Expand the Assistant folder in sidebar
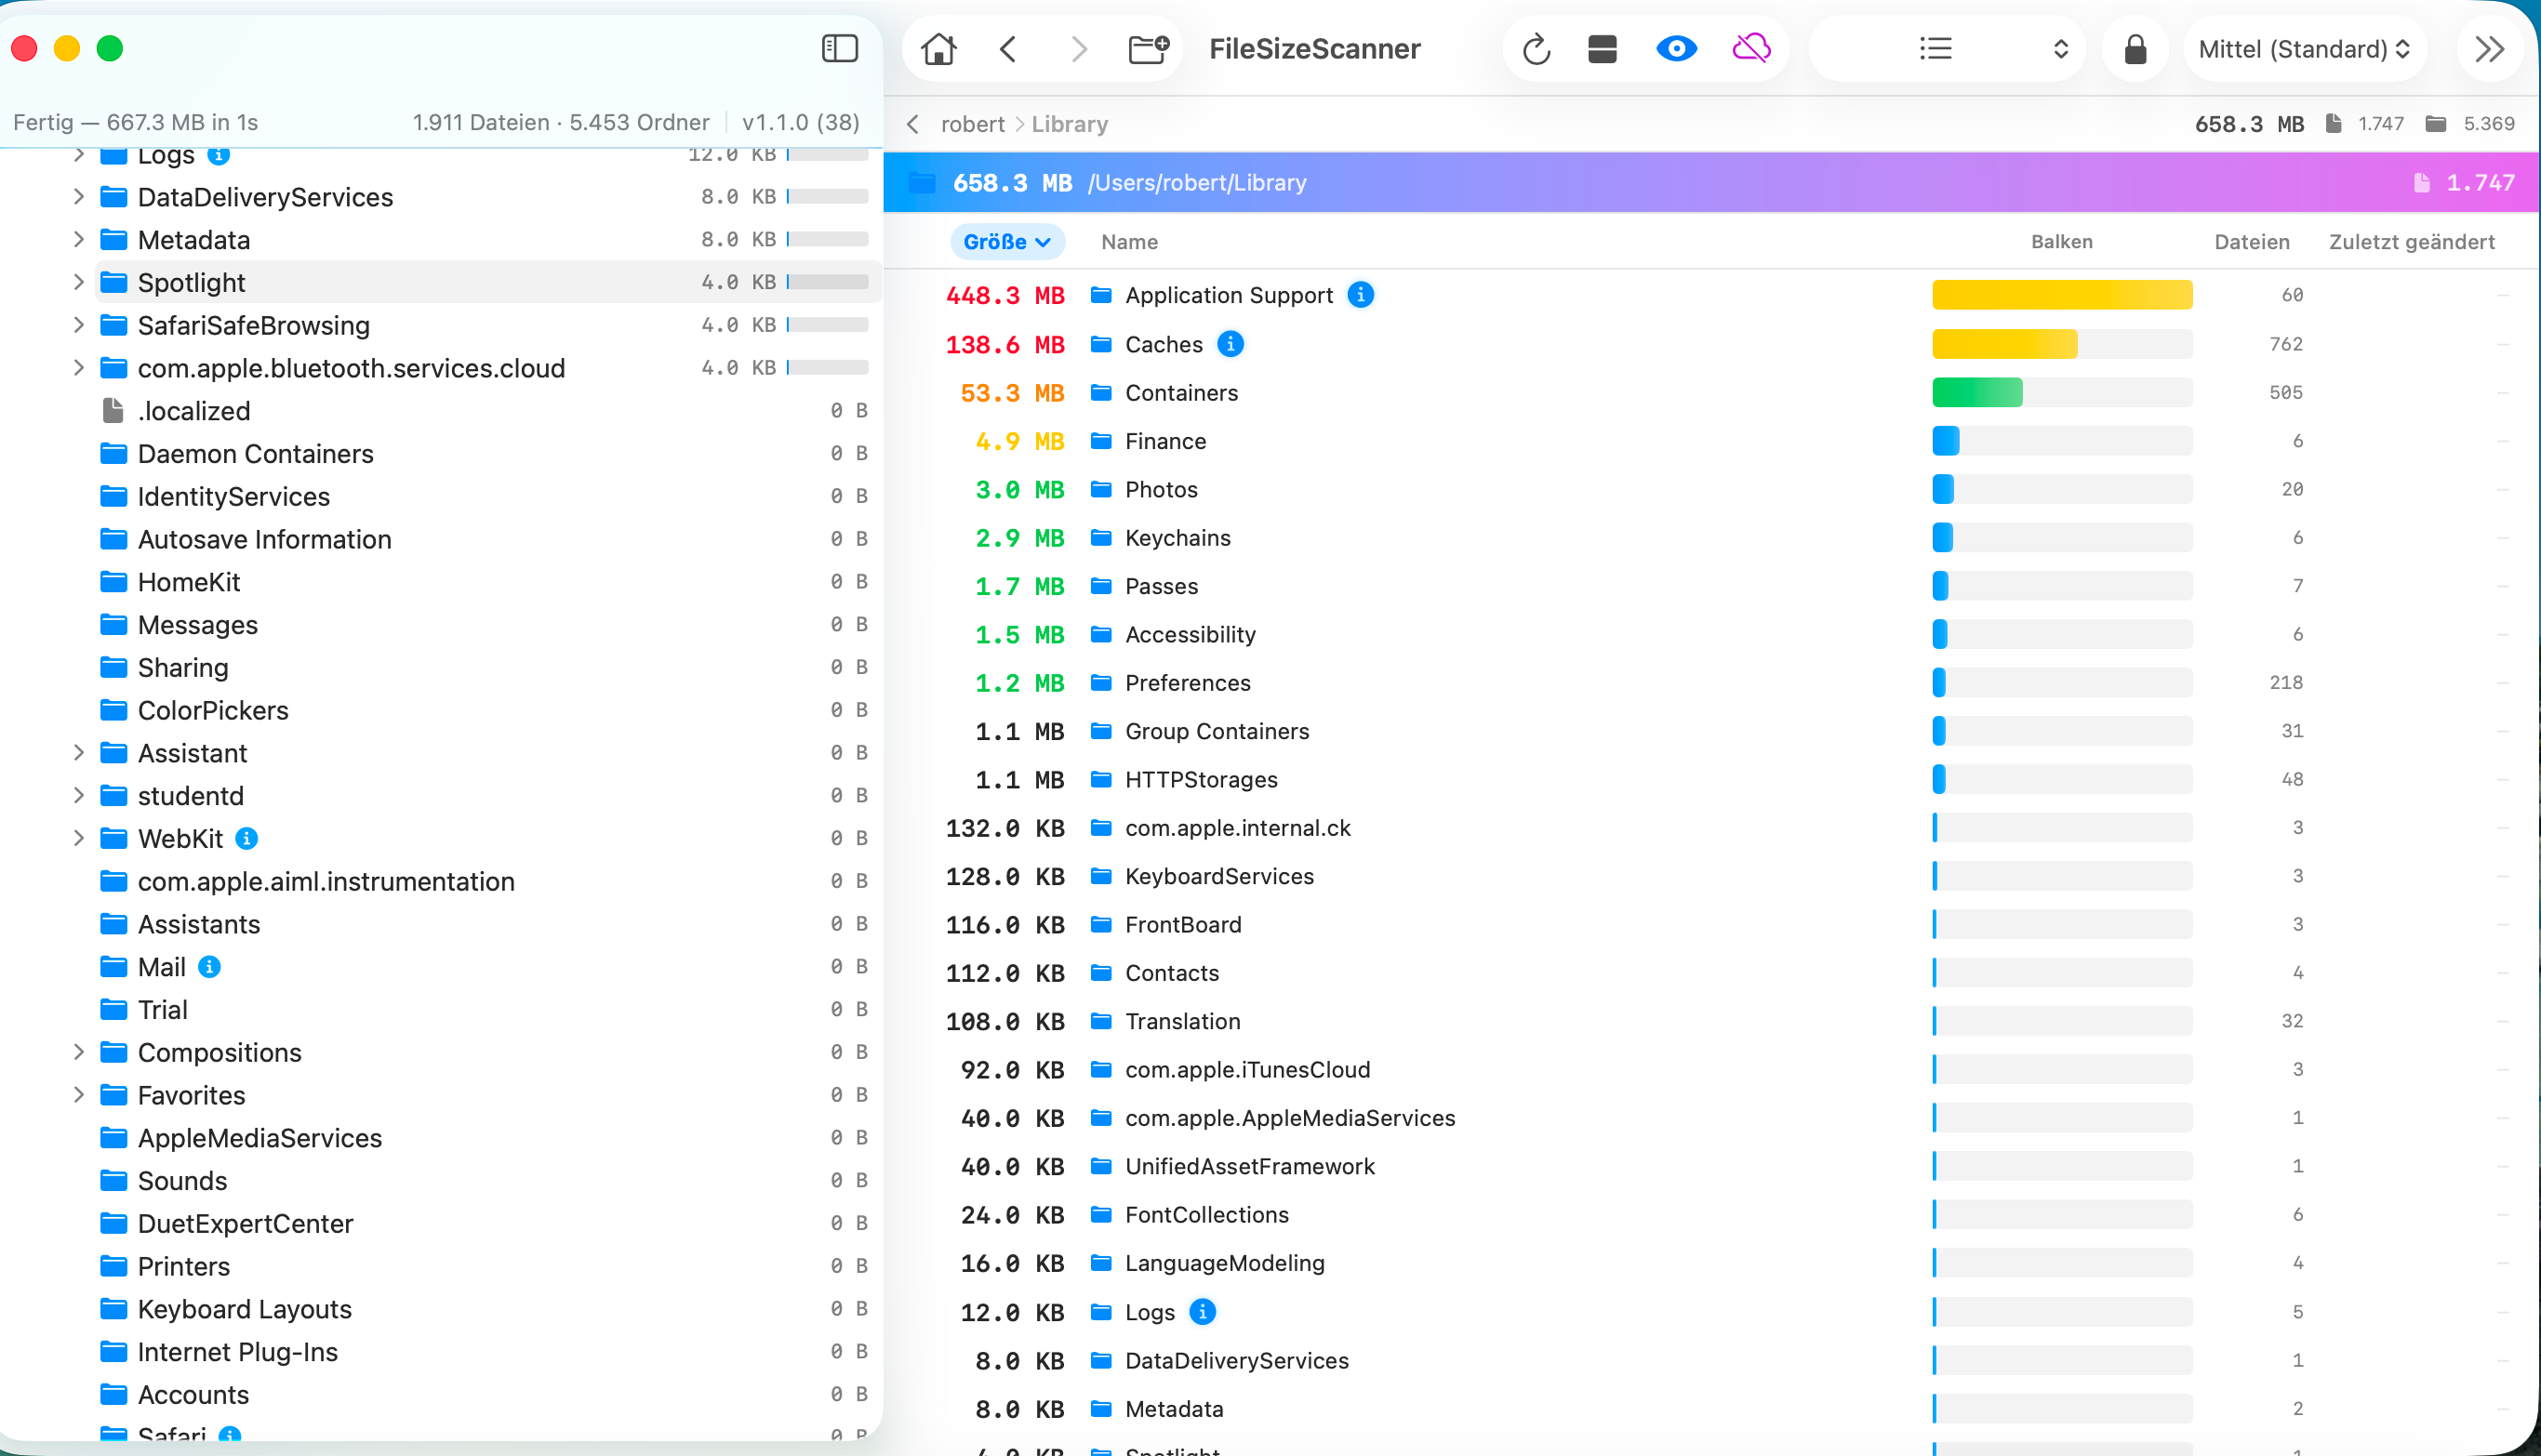 point(78,753)
